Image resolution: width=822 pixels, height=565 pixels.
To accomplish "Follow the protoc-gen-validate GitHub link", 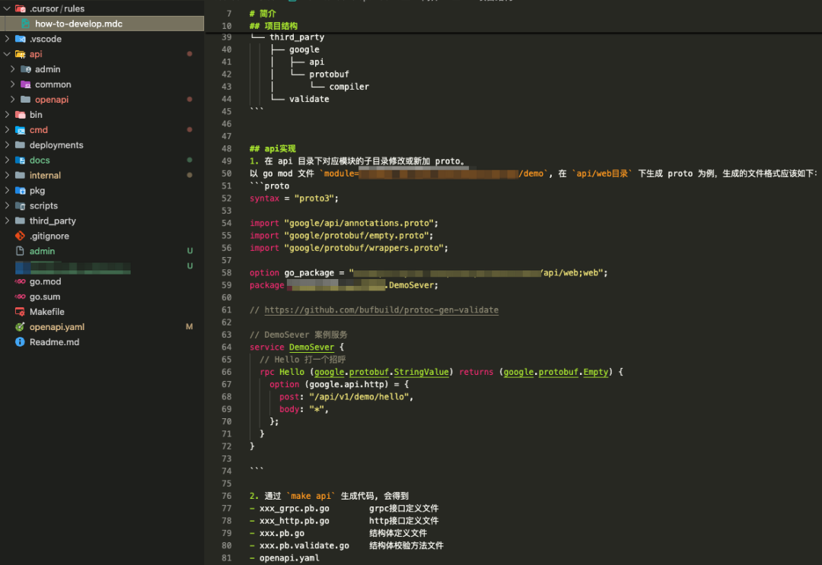I will [381, 310].
